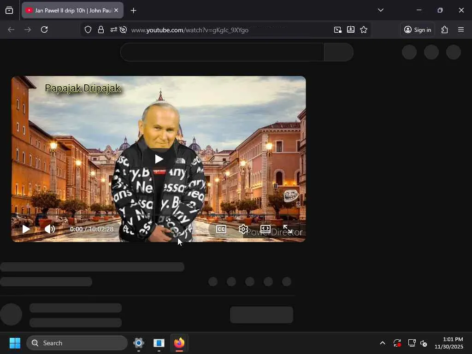Click the autoplay blocked icon
This screenshot has height=354, width=472.
(x=123, y=29)
